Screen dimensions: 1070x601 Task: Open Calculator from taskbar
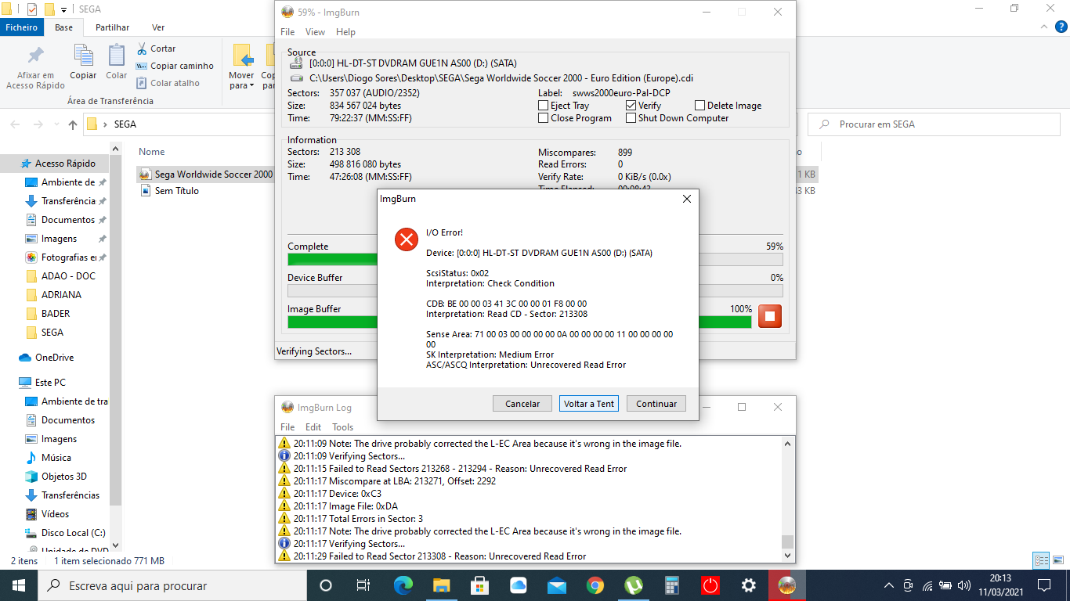coord(672,585)
